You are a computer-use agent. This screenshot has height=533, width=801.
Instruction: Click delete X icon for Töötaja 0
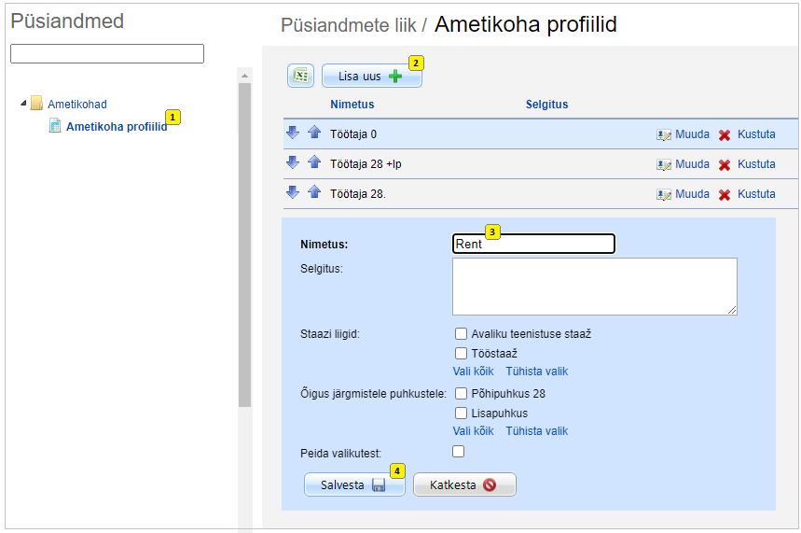pos(725,134)
